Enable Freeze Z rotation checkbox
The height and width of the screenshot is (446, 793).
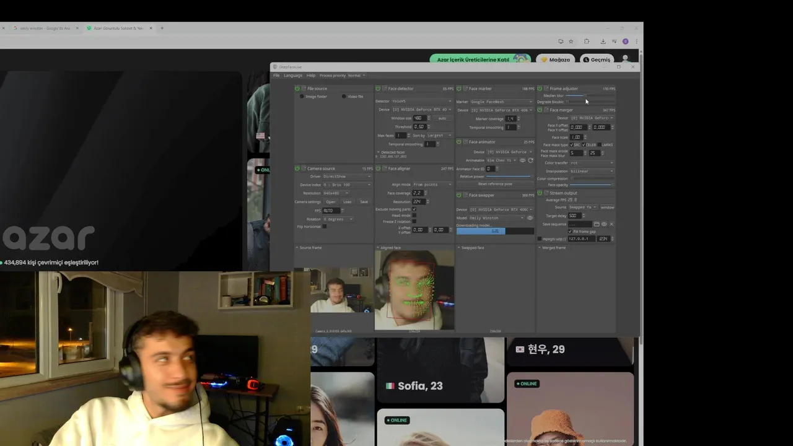tap(414, 222)
